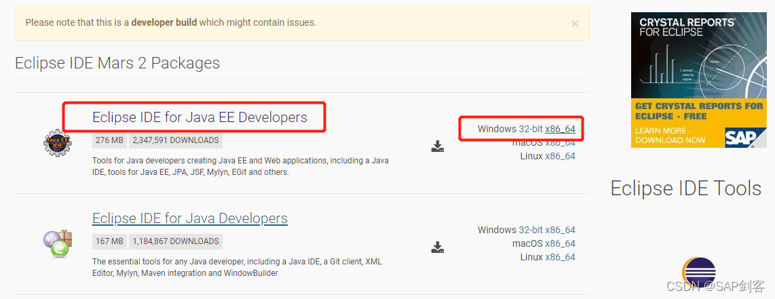The width and height of the screenshot is (775, 299).
Task: Open the Crystal Reports for Eclipse ad
Action: pyautogui.click(x=698, y=80)
